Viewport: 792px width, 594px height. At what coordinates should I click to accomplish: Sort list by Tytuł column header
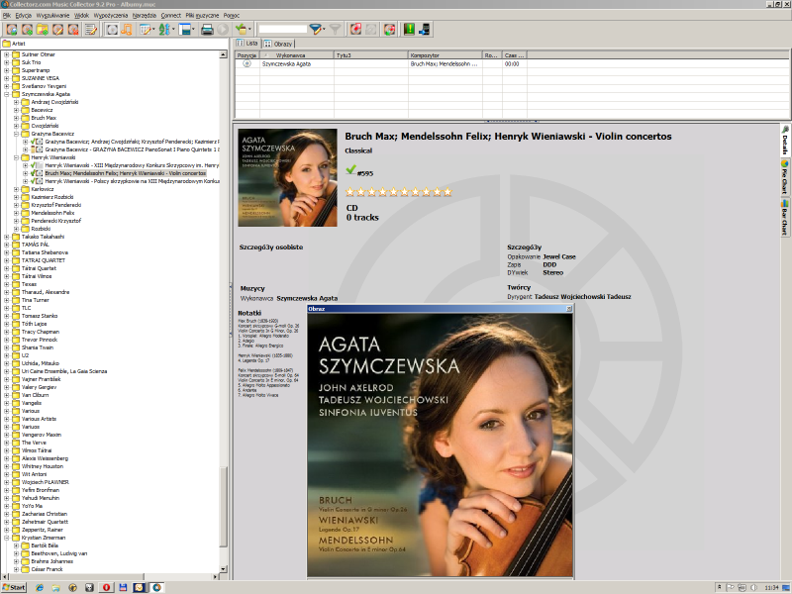(x=371, y=55)
